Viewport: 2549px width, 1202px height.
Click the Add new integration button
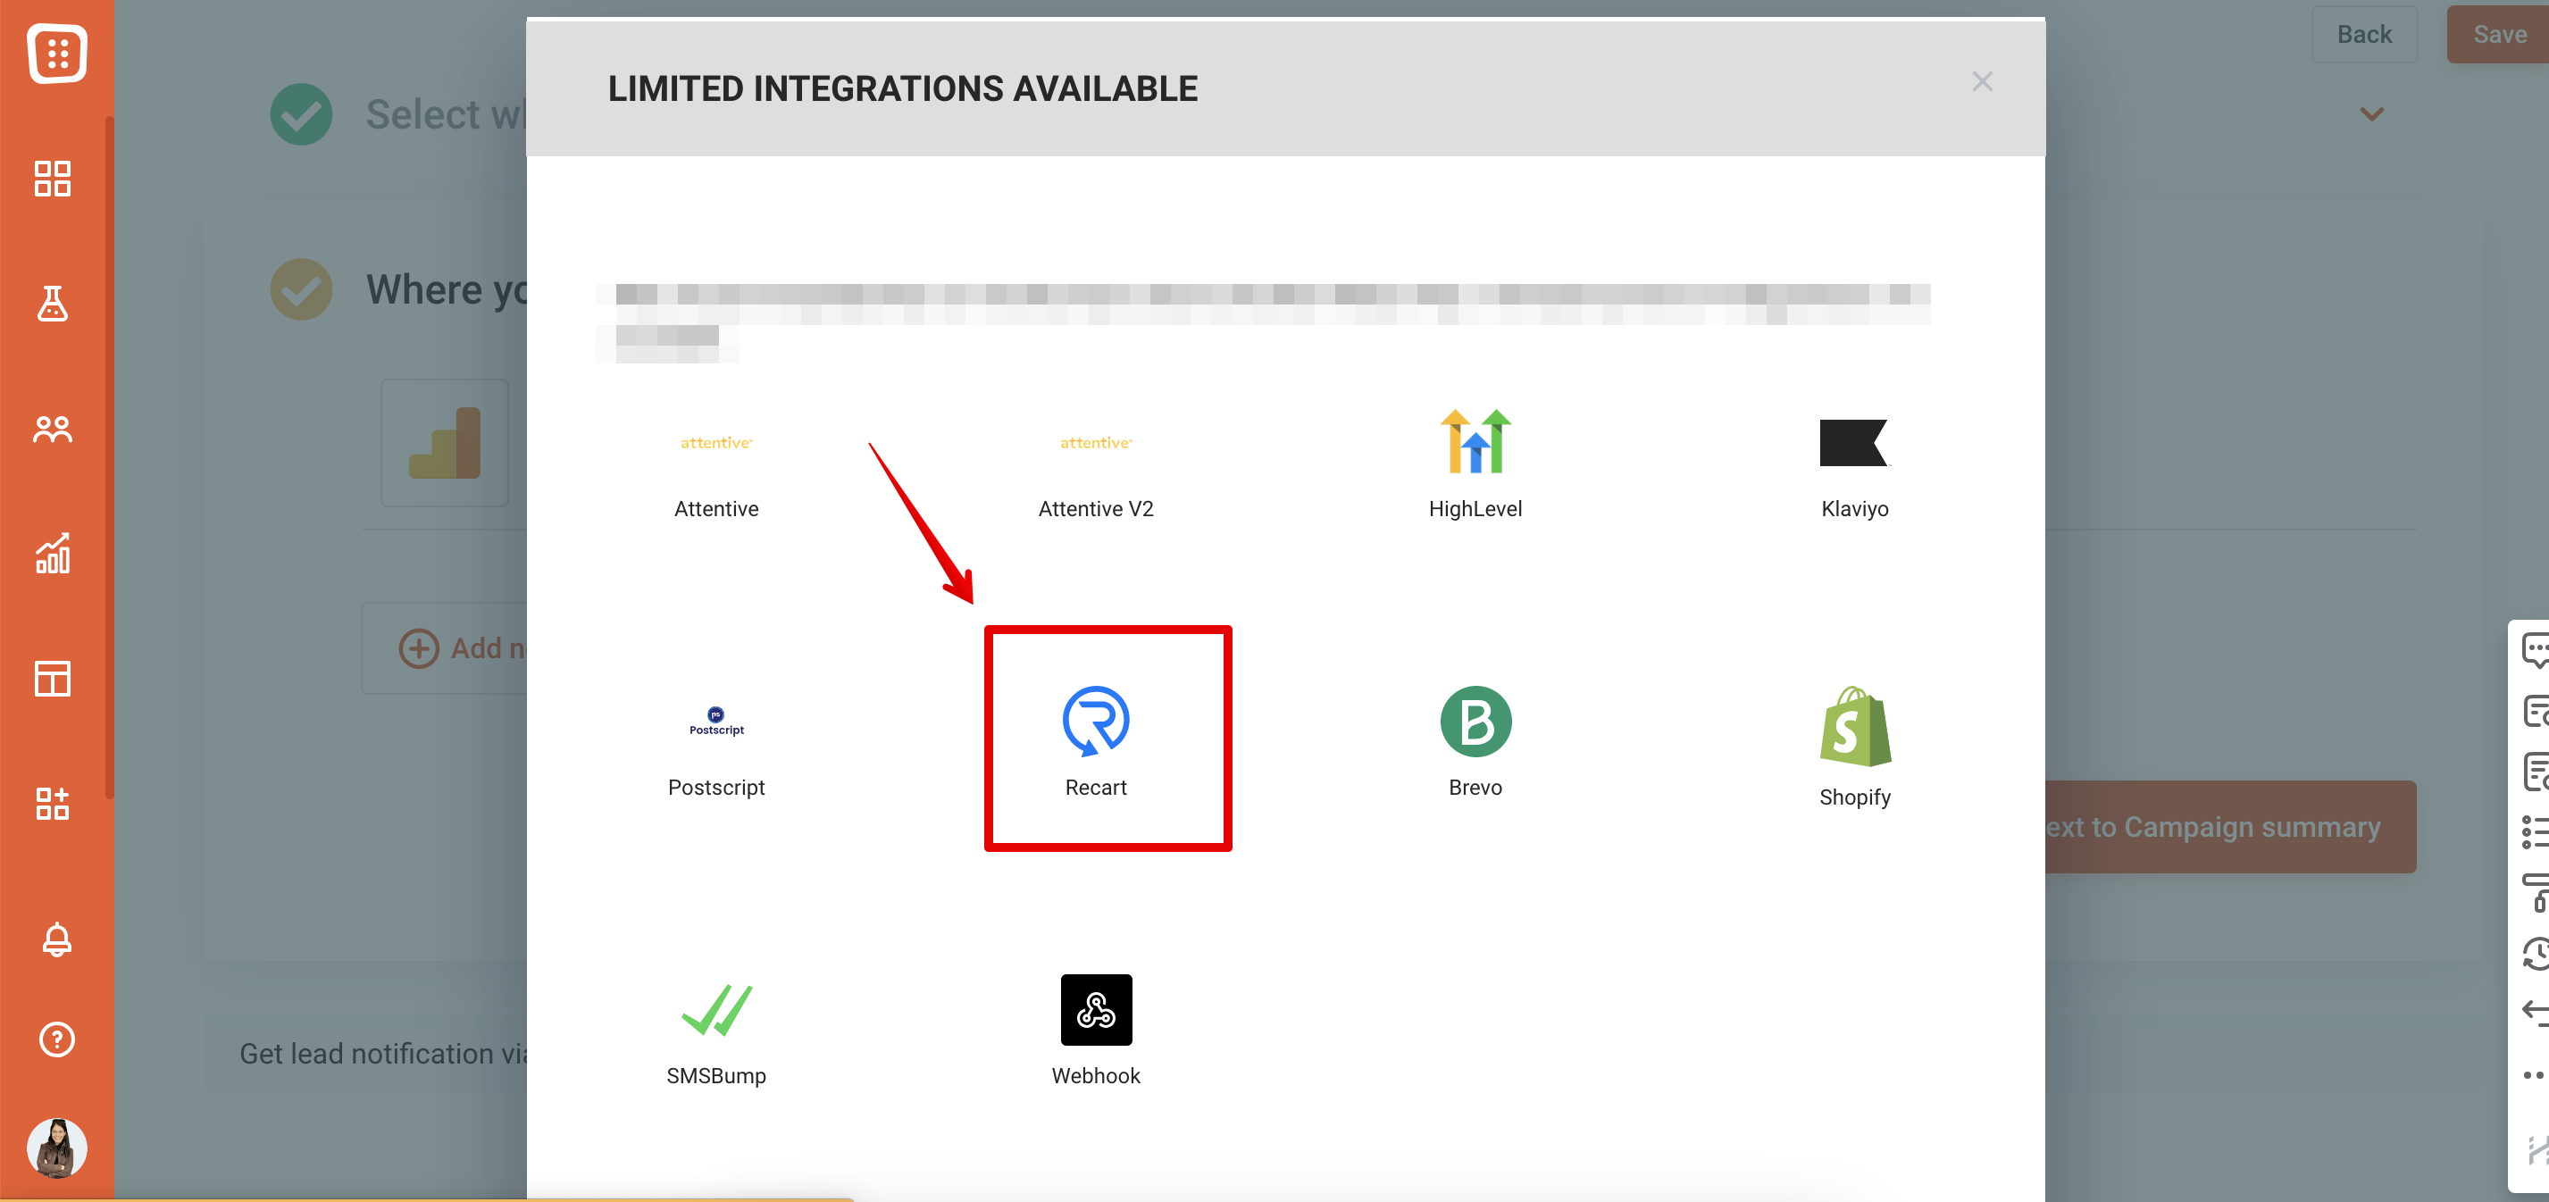pyautogui.click(x=444, y=648)
